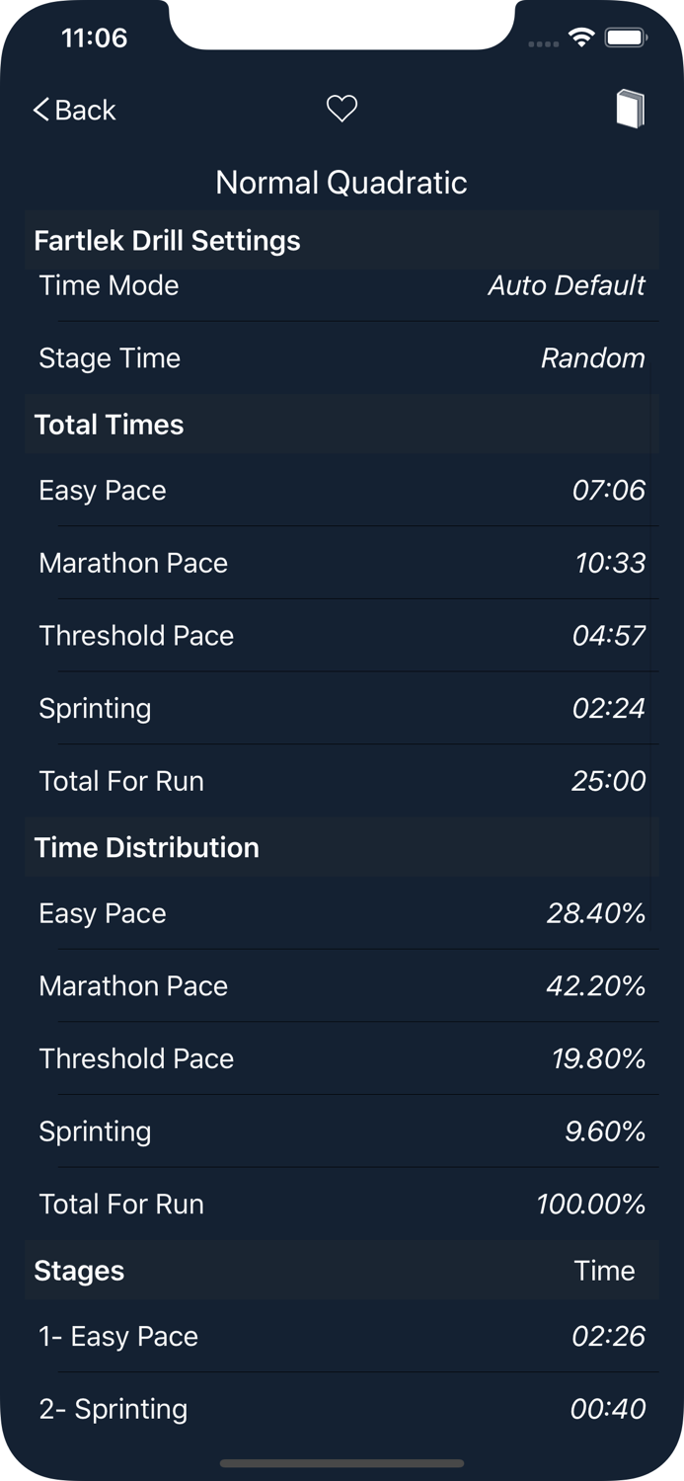
Task: Open the Time Mode value selector
Action: pos(567,285)
